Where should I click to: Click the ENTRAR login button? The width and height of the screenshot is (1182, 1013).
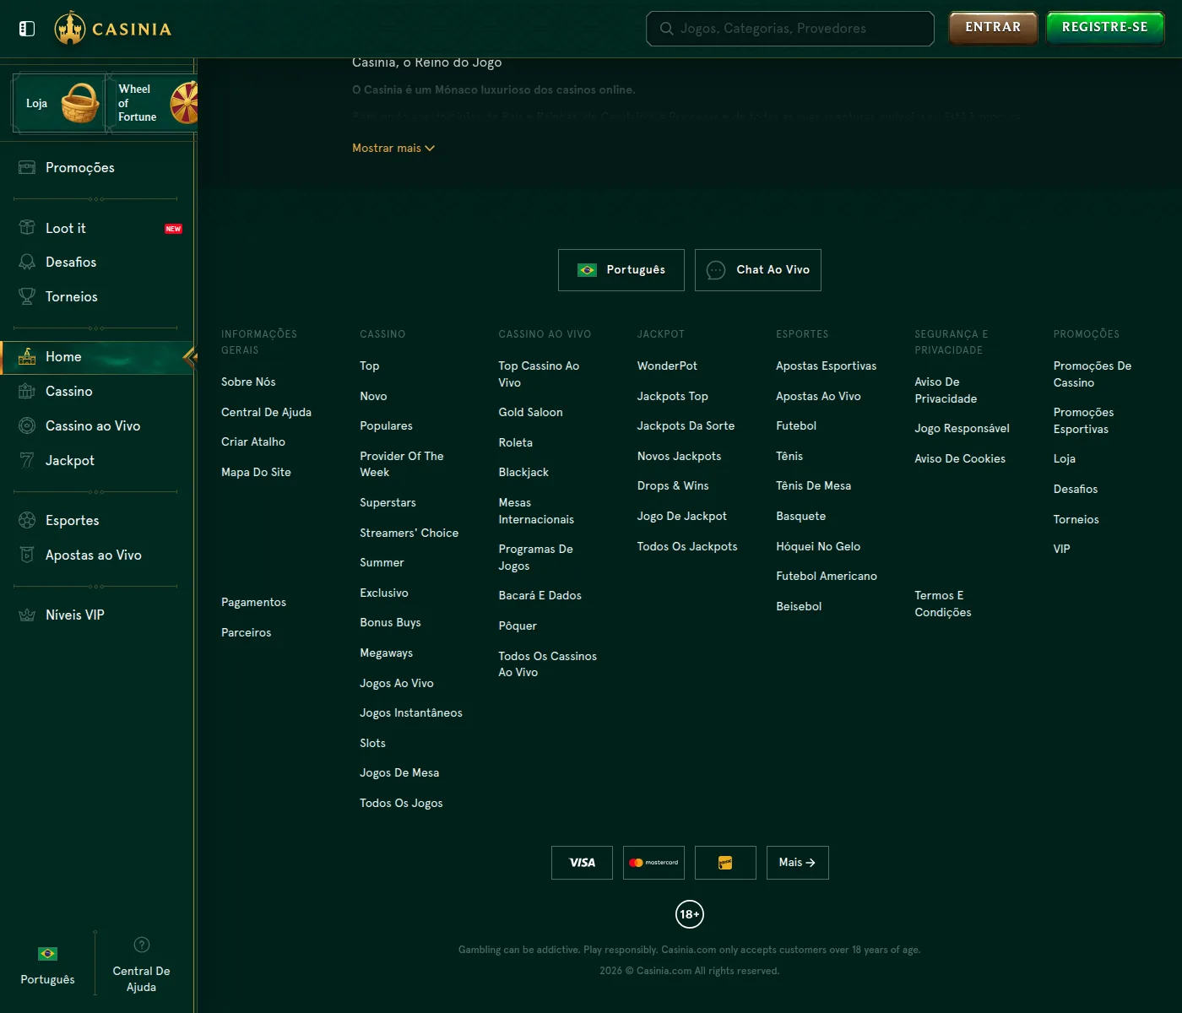[x=993, y=27]
